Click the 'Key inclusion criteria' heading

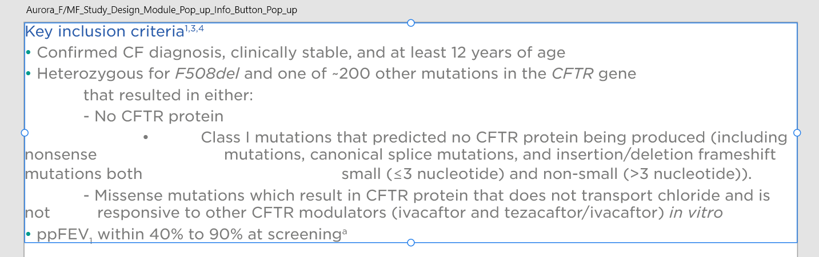(x=105, y=32)
